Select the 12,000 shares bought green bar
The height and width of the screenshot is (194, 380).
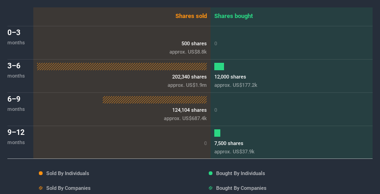tap(219, 67)
